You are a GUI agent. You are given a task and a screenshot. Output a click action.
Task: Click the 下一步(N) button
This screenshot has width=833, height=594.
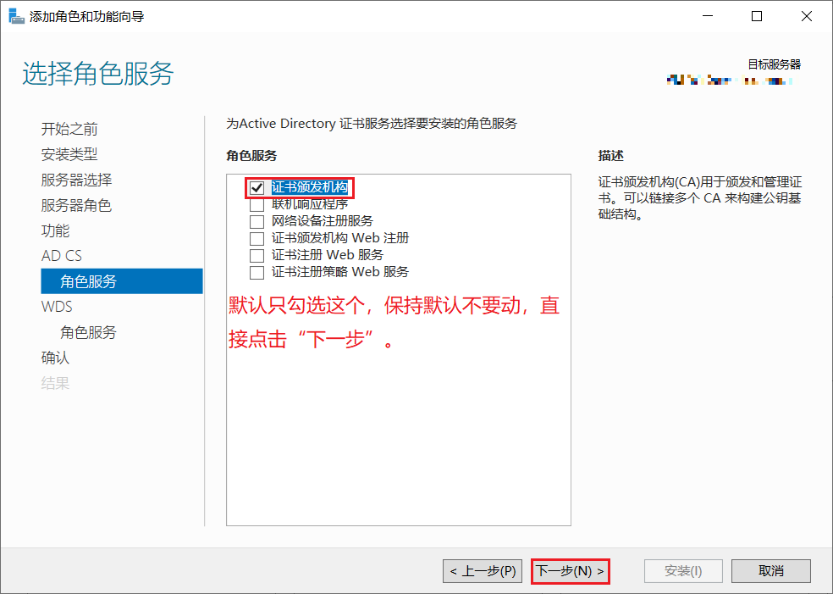(570, 571)
